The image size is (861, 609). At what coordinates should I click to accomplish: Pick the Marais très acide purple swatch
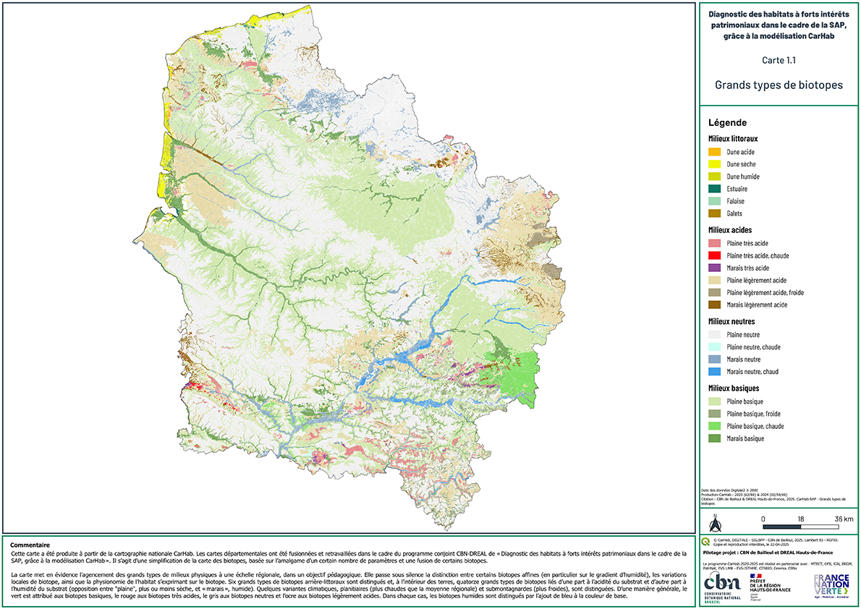click(x=715, y=268)
